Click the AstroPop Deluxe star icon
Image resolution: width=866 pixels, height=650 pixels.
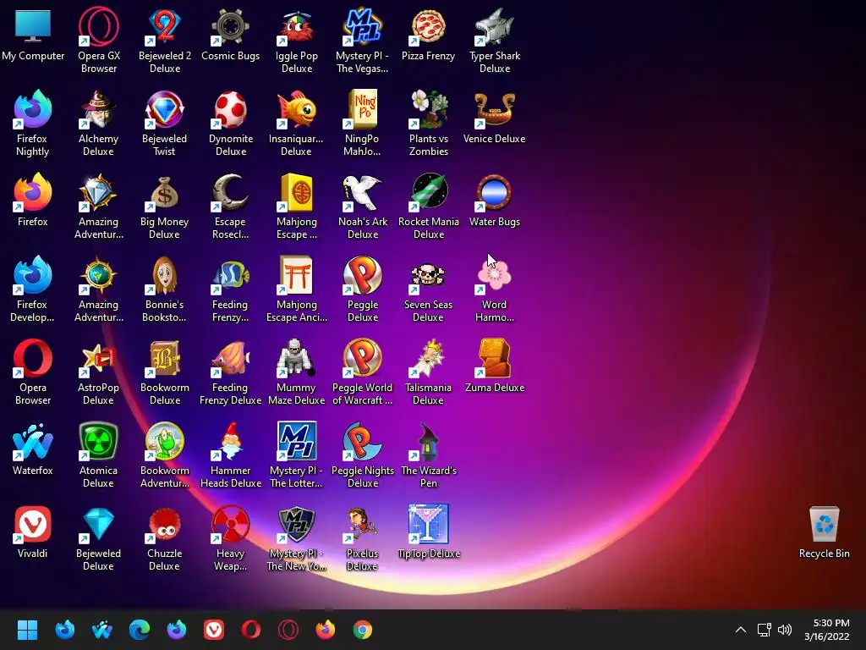[99, 358]
